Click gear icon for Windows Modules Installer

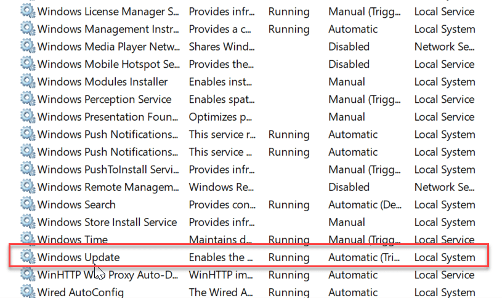tap(28, 82)
